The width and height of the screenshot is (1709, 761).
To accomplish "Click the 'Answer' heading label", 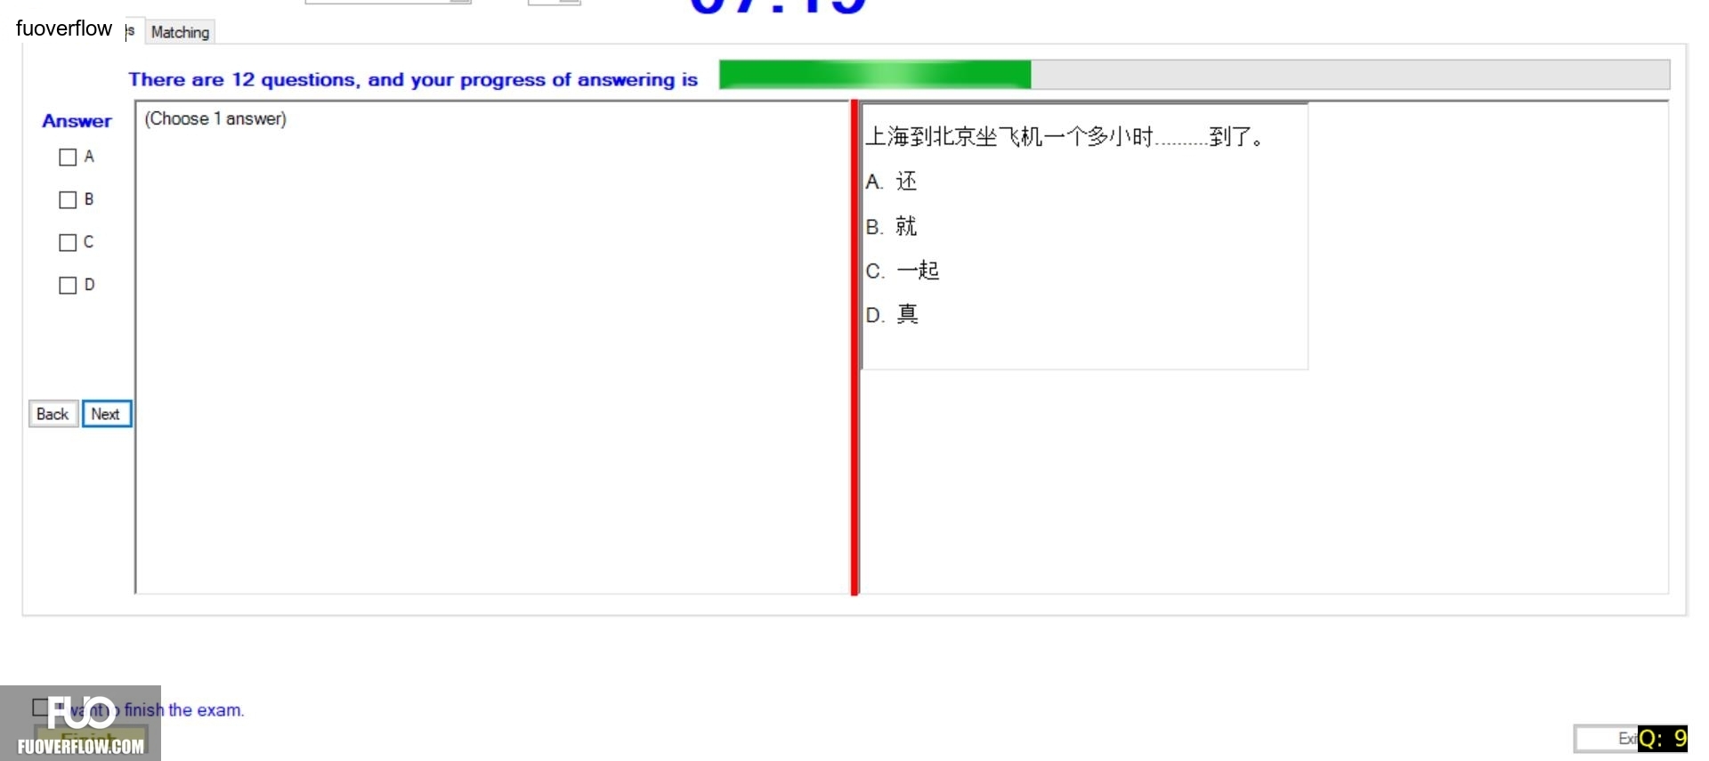I will click(x=77, y=121).
